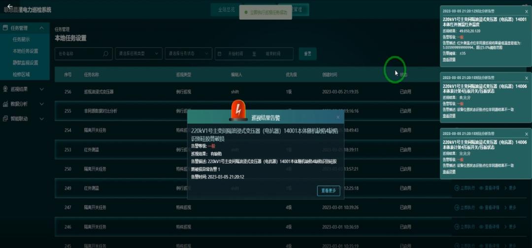Open 更多 options for task 247
The height and width of the screenshot is (248, 532).
(510, 207)
